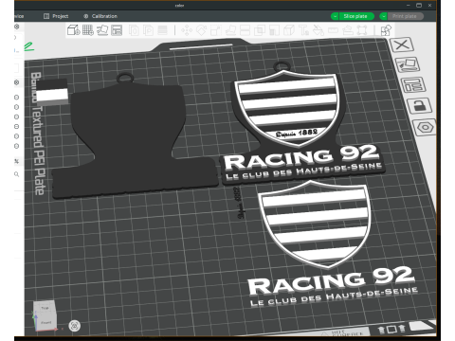Switch to the Calibration tab
The image size is (455, 341).
[100, 16]
